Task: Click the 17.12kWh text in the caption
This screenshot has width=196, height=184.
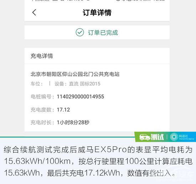Action: coord(102,173)
